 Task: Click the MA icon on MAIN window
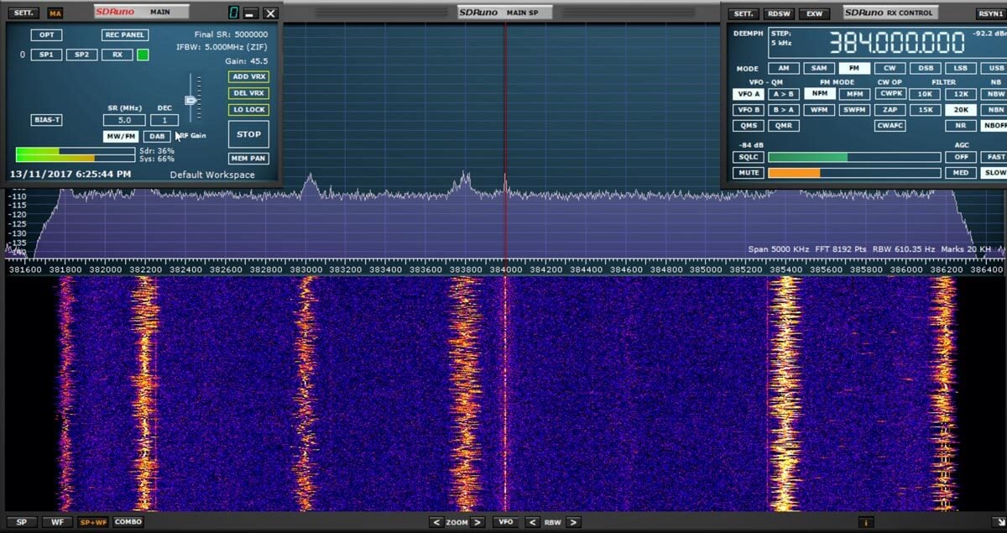56,13
